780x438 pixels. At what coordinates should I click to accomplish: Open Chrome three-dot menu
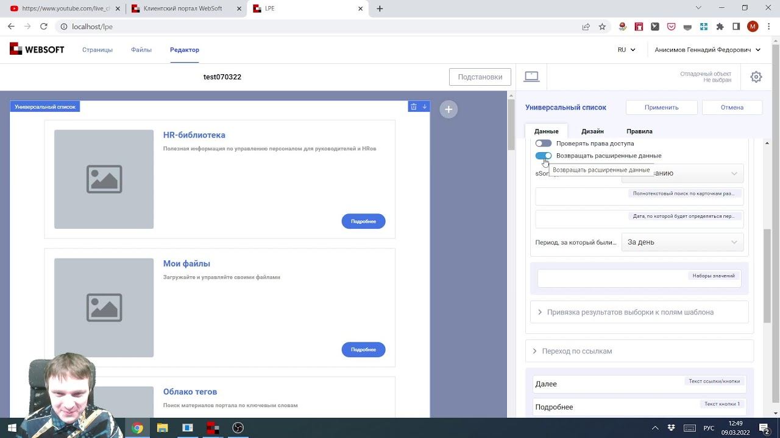click(x=769, y=26)
